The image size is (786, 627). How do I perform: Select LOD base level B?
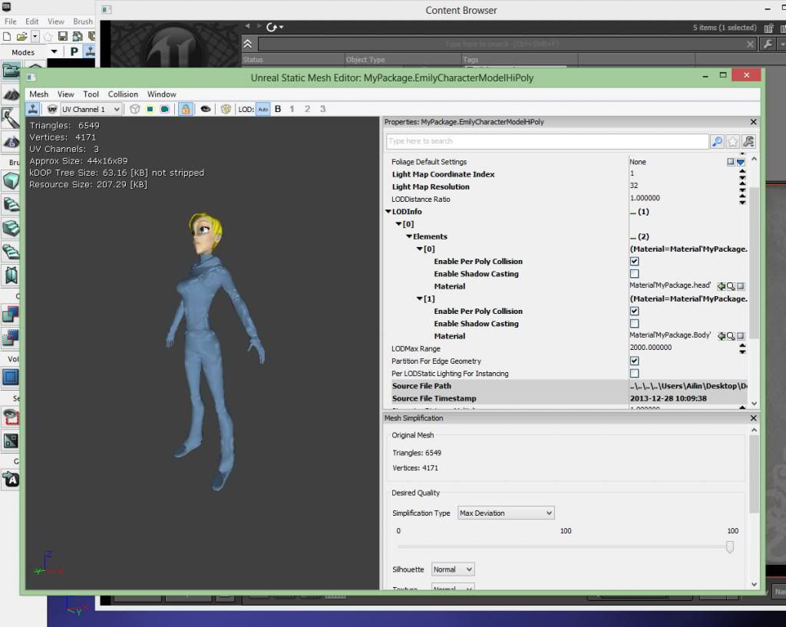pos(278,109)
